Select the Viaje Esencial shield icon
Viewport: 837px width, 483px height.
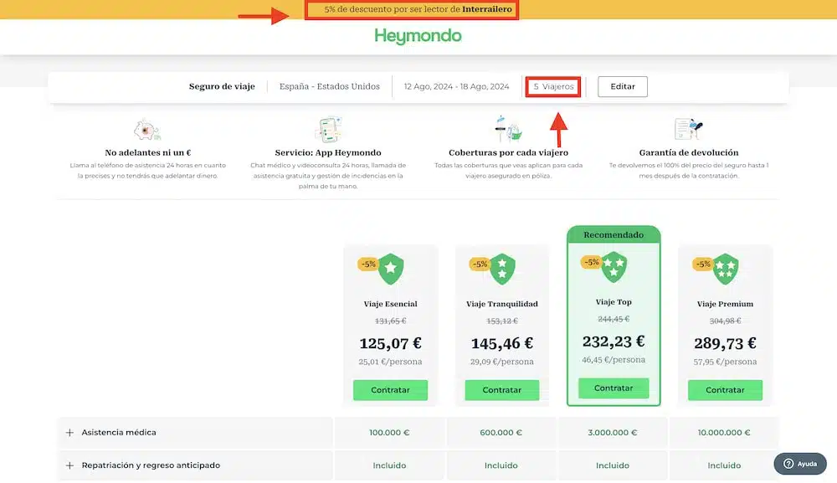390,268
